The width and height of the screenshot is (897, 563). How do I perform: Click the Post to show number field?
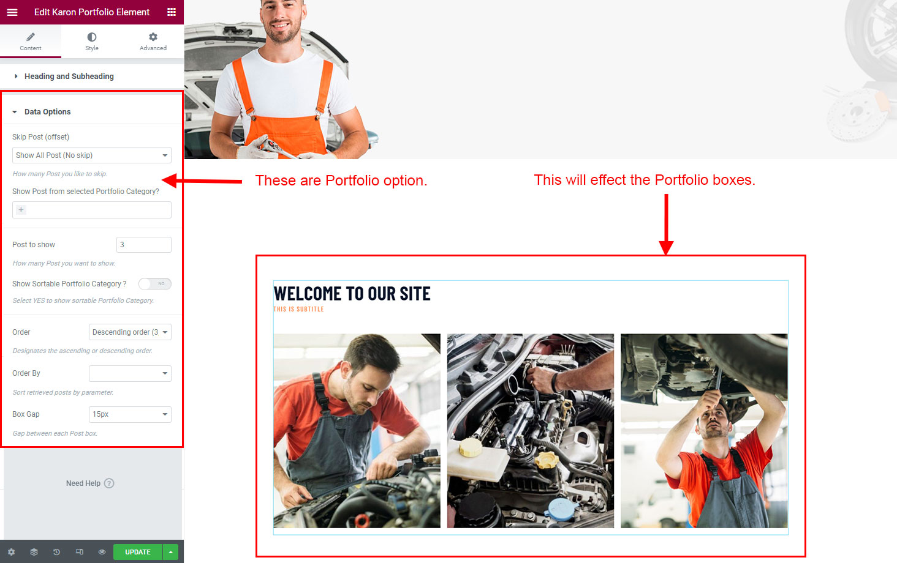(144, 245)
